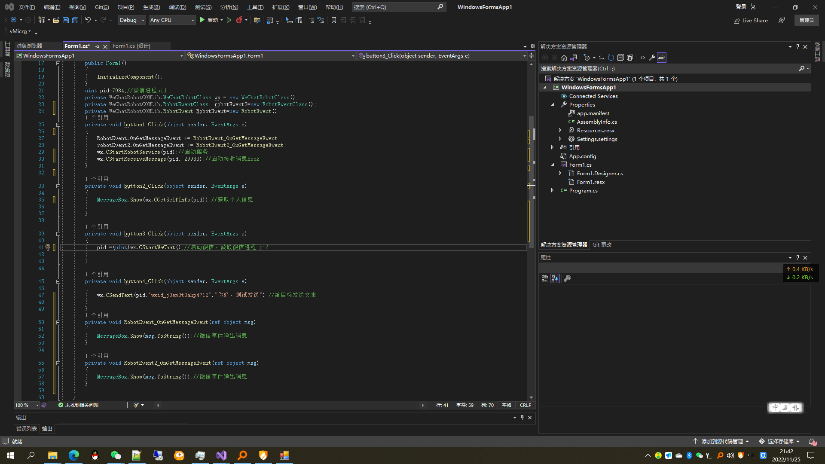Open Properties wrench icon in Solution Explorer
This screenshot has width=825, height=464.
tap(652, 58)
